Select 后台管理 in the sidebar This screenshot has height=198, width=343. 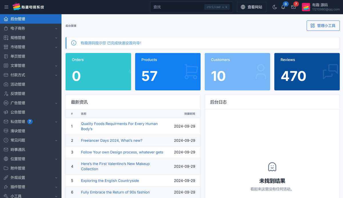tap(31, 19)
